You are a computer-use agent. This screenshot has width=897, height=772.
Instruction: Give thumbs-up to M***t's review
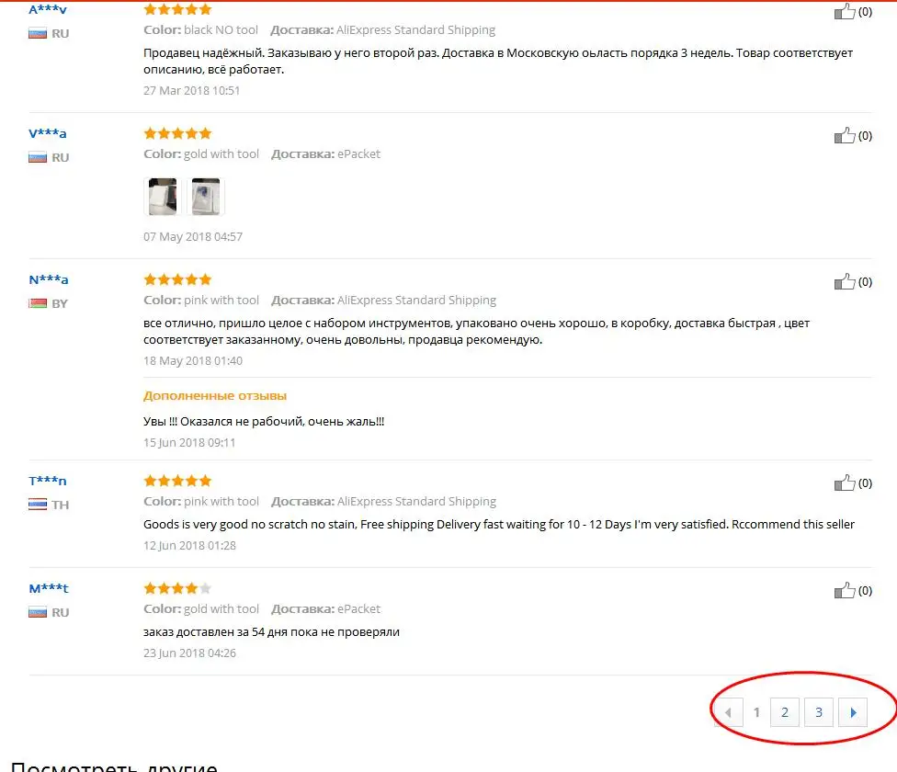845,591
